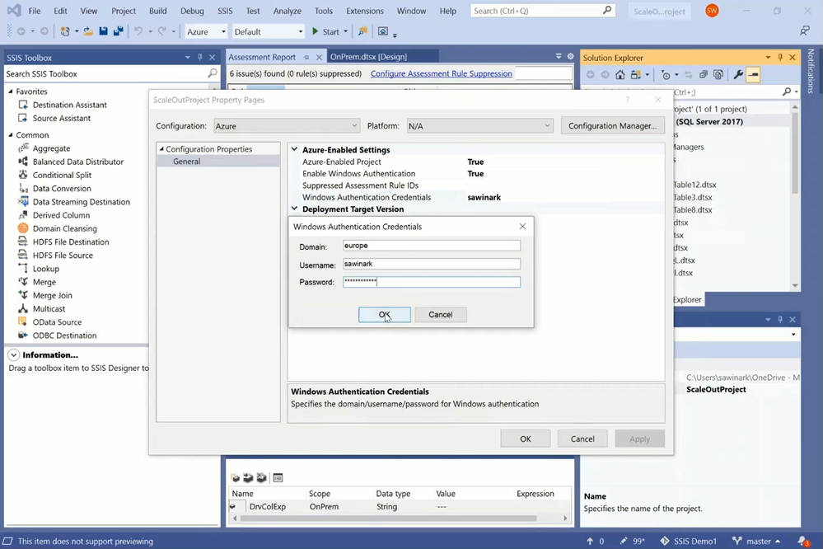Collapse the Deployment Target Version section
This screenshot has width=823, height=549.
(x=294, y=209)
